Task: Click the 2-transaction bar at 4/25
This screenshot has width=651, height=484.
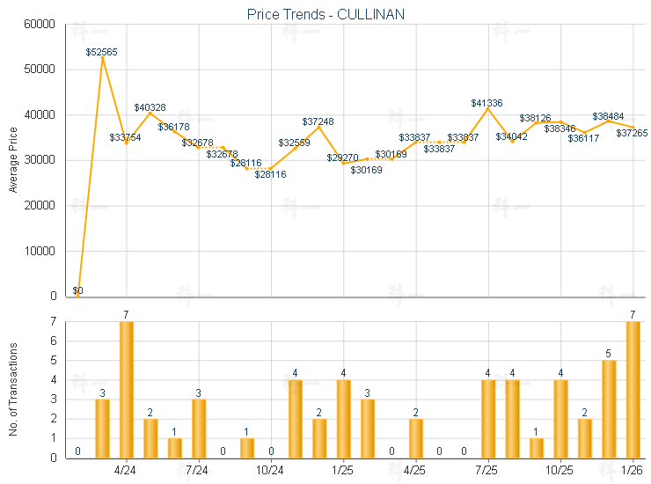Action: [x=416, y=437]
